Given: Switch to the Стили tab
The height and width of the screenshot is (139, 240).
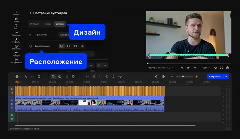Looking at the screenshot, I should (x=48, y=24).
